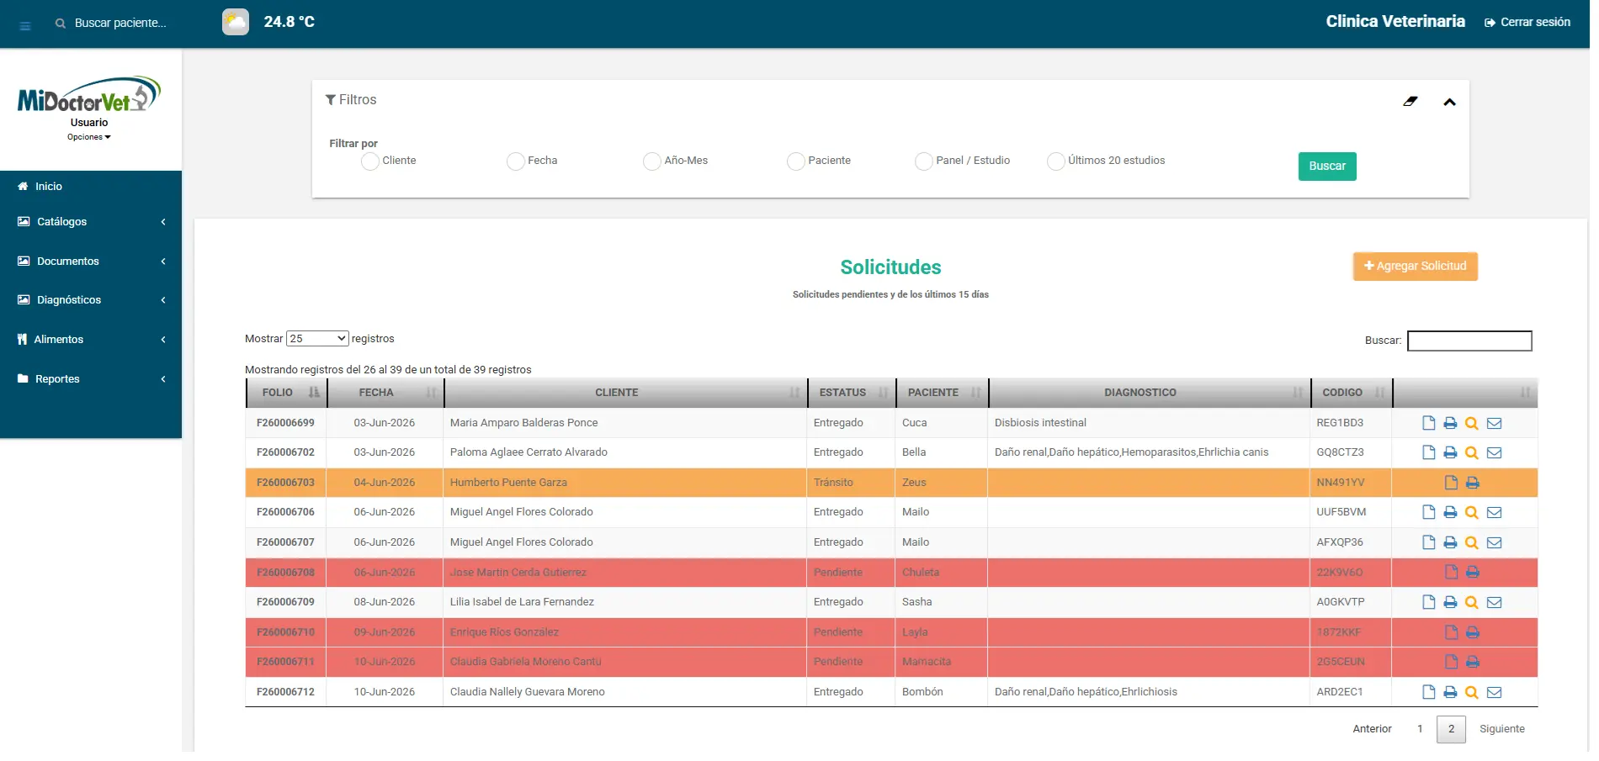This screenshot has width=1599, height=761.
Task: Sort table by PACIENTE column
Action: point(942,393)
